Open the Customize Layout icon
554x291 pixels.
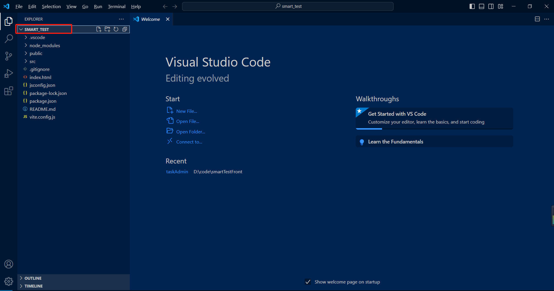click(x=501, y=6)
